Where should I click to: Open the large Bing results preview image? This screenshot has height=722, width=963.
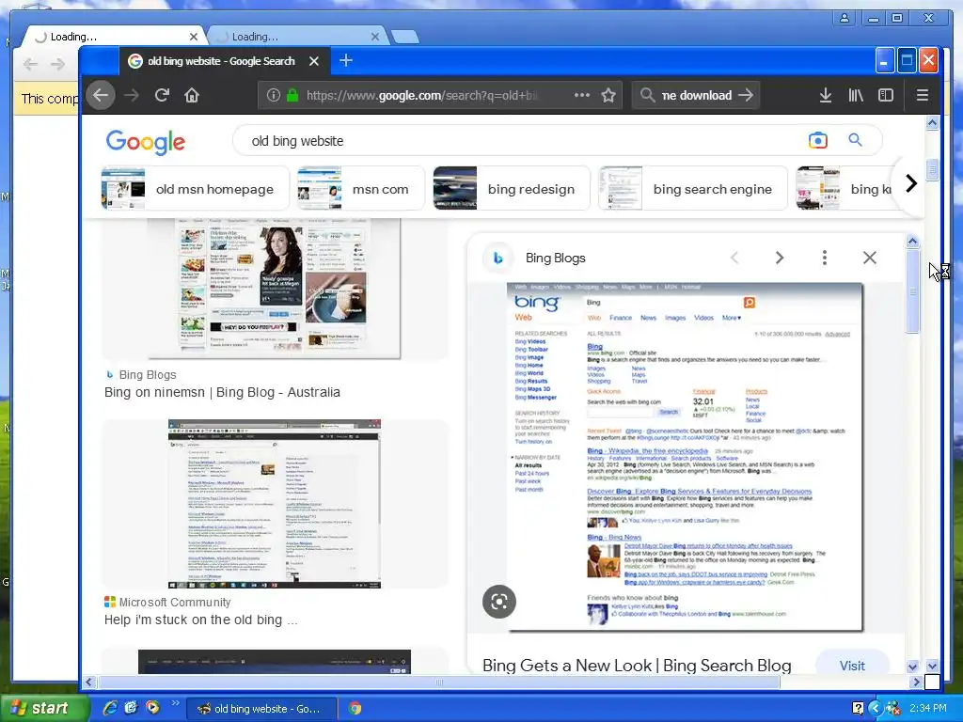click(685, 457)
